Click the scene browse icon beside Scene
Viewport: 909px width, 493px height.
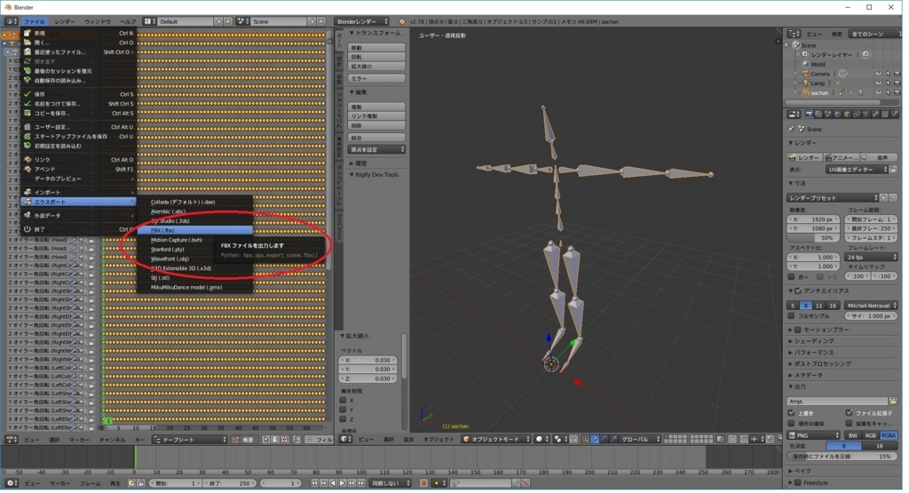(243, 21)
